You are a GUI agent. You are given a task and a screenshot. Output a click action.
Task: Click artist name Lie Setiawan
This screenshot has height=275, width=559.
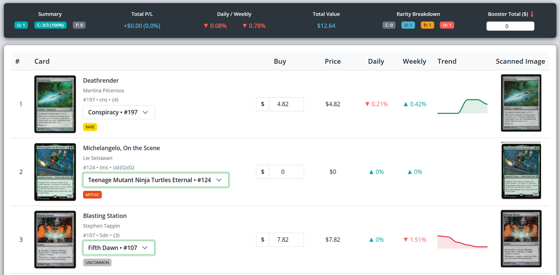coord(98,158)
